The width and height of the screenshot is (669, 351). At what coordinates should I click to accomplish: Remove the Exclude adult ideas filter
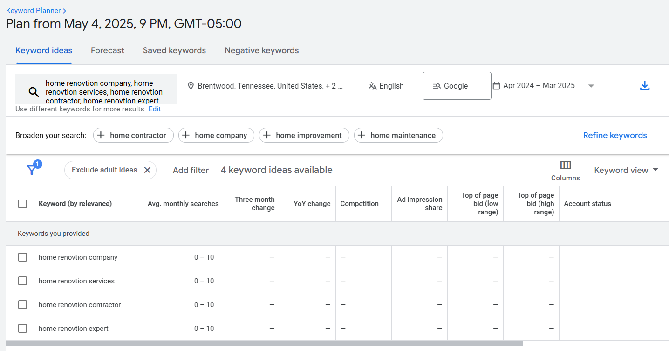(x=147, y=170)
